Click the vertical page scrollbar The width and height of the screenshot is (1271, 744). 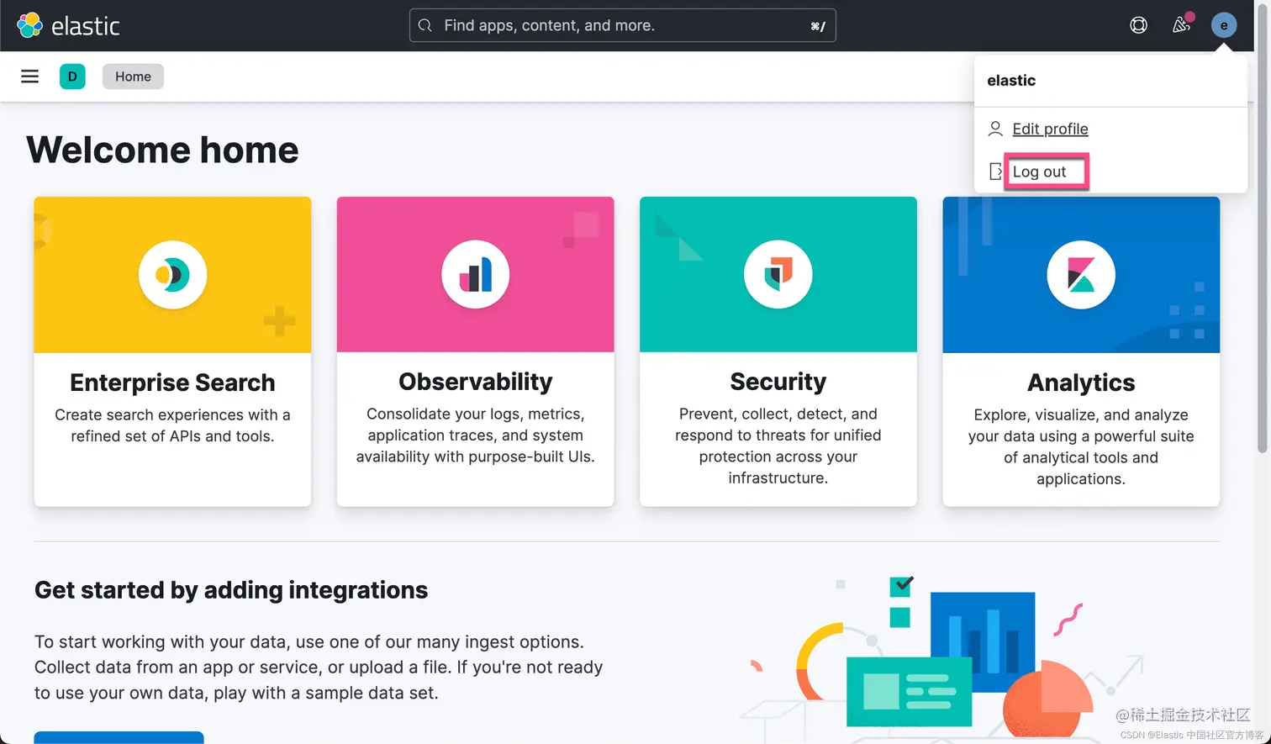1262,227
